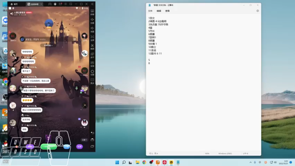295x166 pixels.
Task: Decrease volume in the emulator sidebar
Action: [93, 29]
